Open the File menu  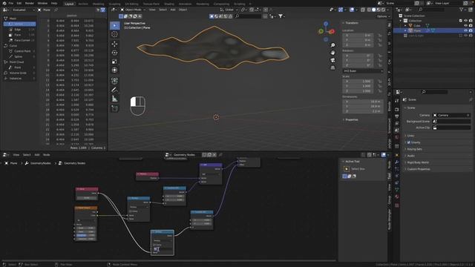pyautogui.click(x=11, y=3)
